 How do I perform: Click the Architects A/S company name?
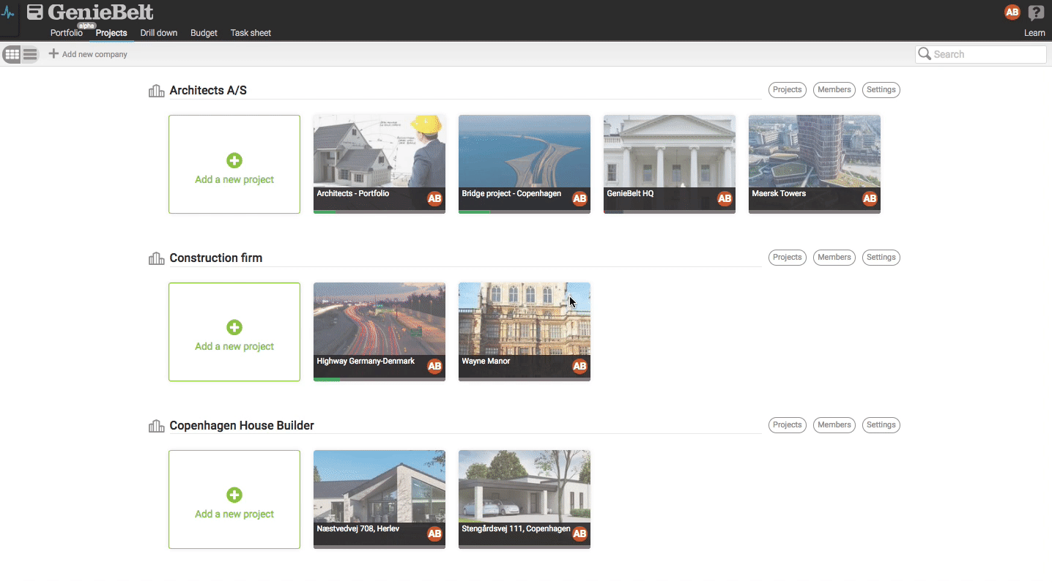point(208,91)
